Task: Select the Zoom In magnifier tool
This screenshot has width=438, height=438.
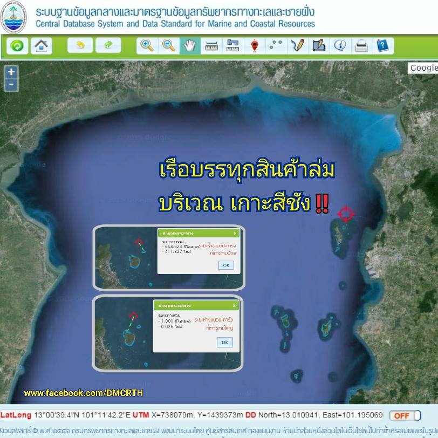Action: pyautogui.click(x=147, y=45)
